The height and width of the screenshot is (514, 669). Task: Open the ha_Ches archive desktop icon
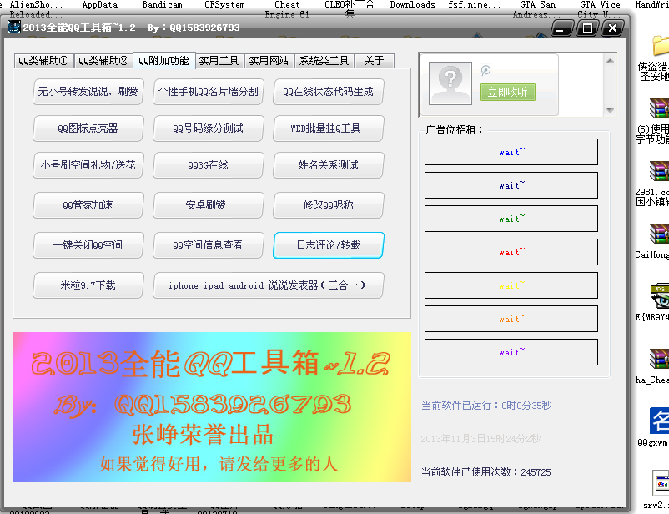click(x=659, y=359)
